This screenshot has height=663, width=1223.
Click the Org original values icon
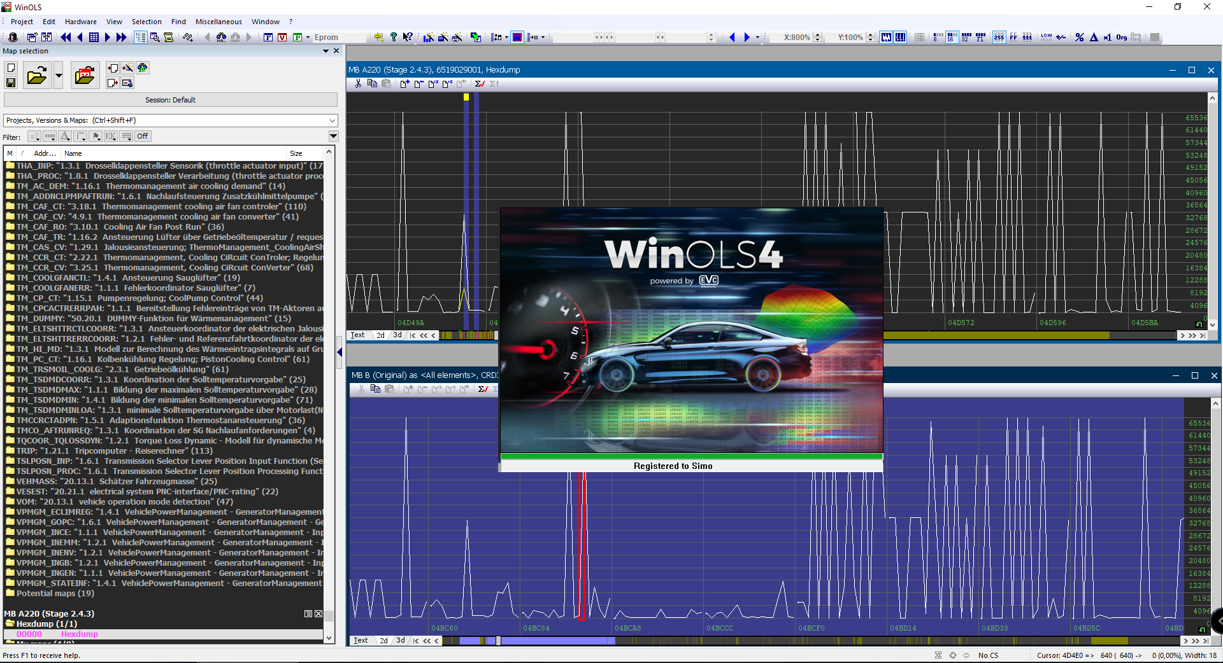tap(1122, 38)
